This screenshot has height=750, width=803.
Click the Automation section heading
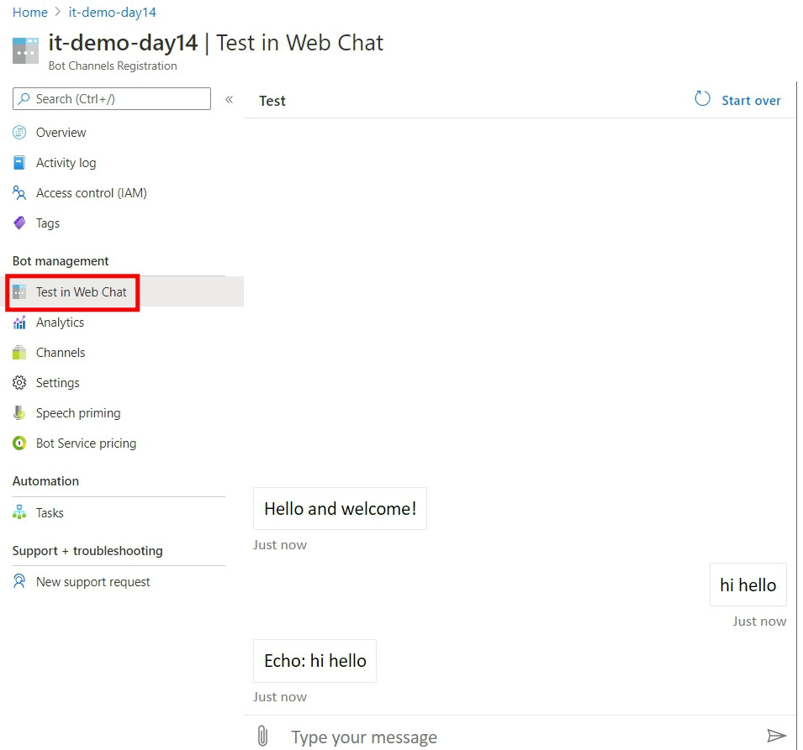(x=45, y=481)
